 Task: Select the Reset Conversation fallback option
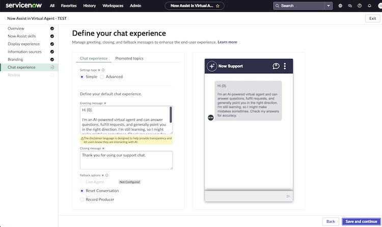pyautogui.click(x=82, y=191)
